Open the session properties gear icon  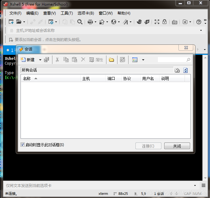click(x=51, y=22)
